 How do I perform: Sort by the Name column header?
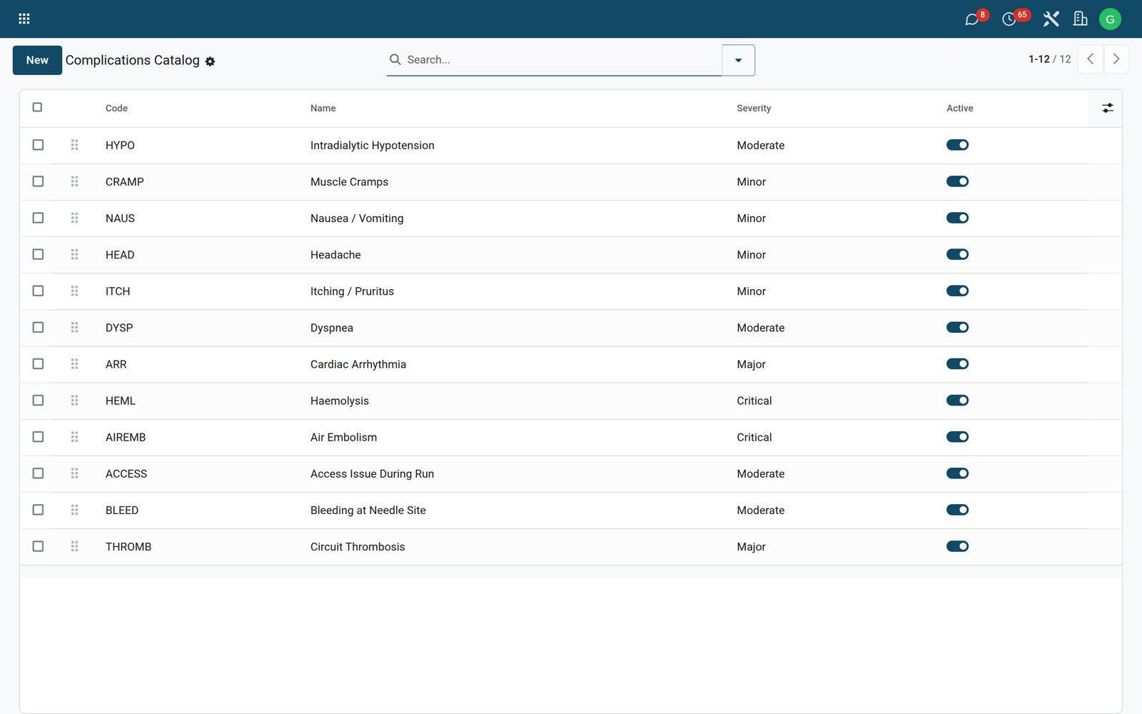pos(323,109)
